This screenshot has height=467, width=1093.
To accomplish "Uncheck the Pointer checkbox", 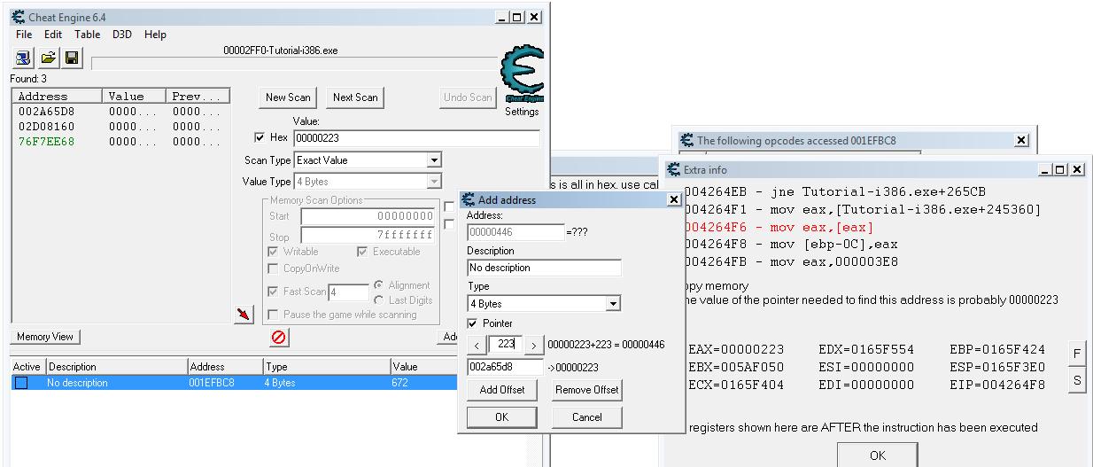I will click(473, 323).
